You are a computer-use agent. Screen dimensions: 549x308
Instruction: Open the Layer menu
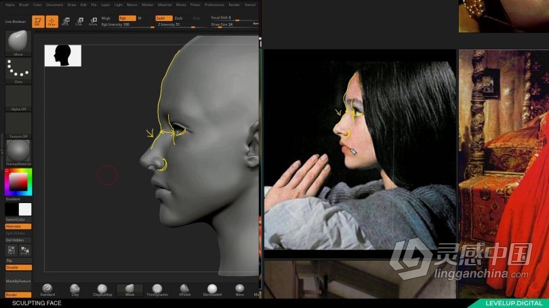[x=105, y=5]
